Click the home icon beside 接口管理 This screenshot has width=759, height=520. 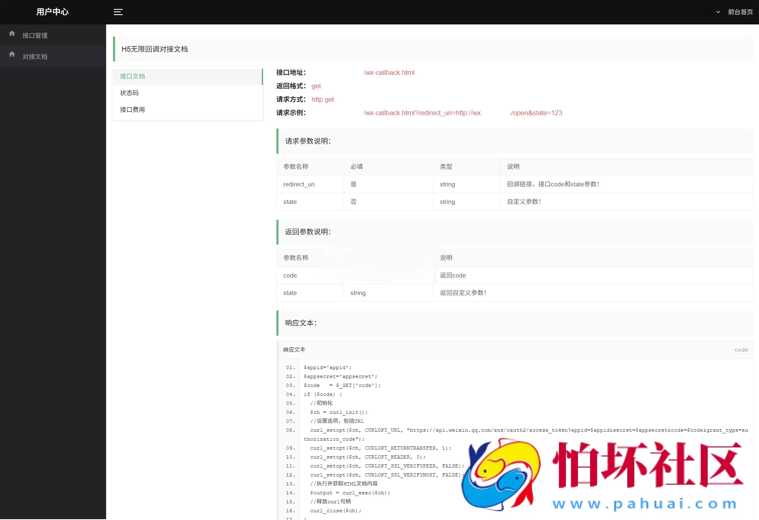point(12,34)
